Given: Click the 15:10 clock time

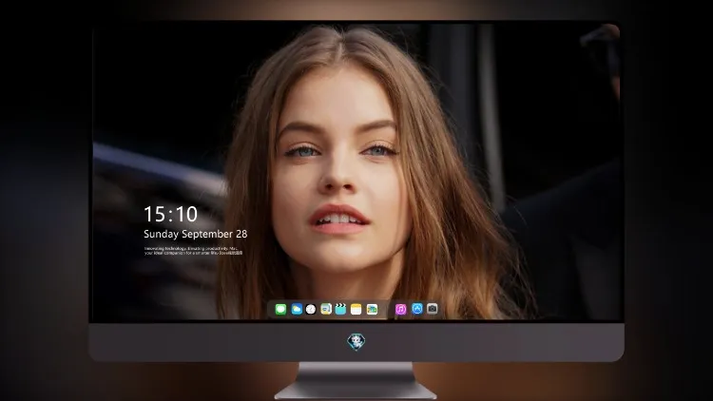Looking at the screenshot, I should tap(170, 214).
